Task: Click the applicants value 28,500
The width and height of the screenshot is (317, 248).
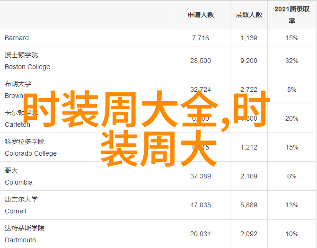Action: tap(201, 61)
